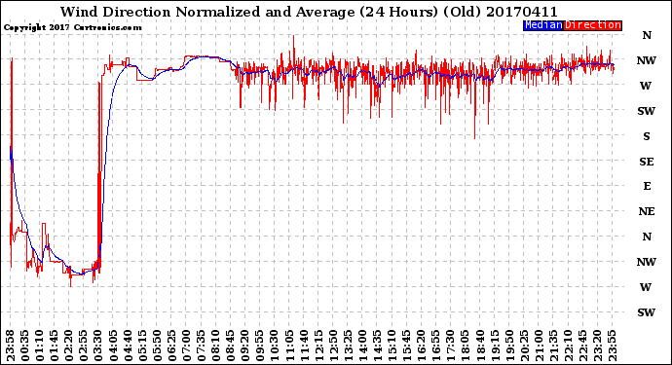Click the 14:35 time axis label

coord(377,346)
